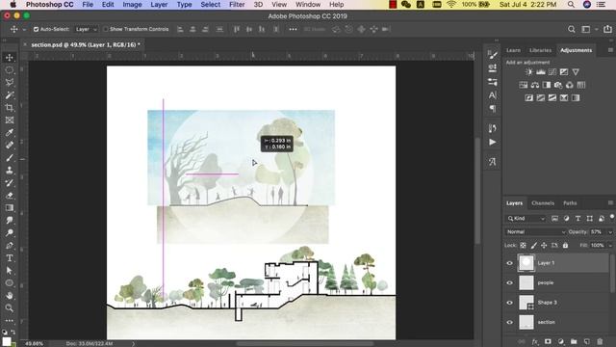Select the Brush tool

click(x=10, y=158)
